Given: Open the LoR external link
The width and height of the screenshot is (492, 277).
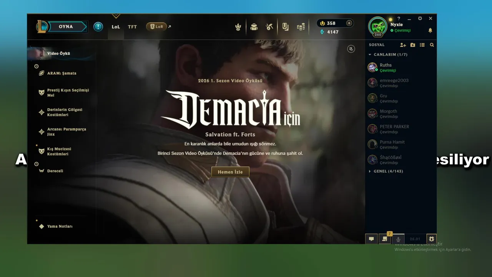Looking at the screenshot, I should [x=158, y=27].
